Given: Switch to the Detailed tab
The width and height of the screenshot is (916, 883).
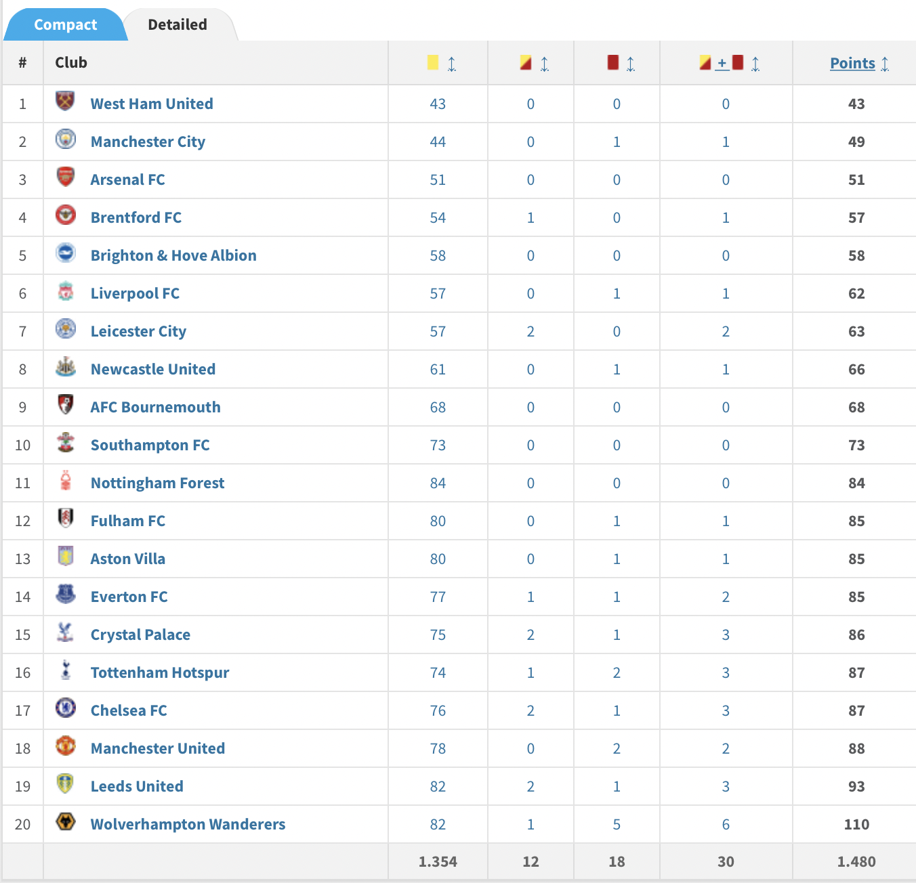Looking at the screenshot, I should (x=178, y=25).
